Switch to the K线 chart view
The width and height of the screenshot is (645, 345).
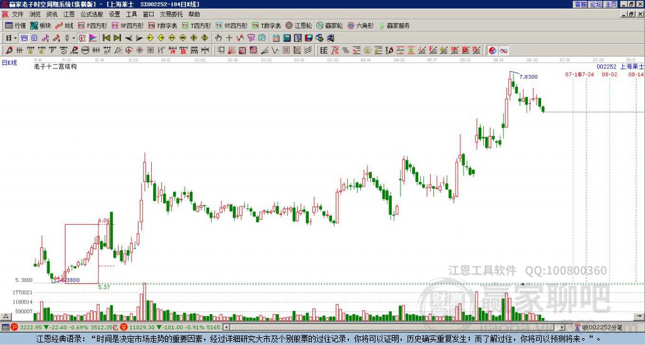click(x=64, y=25)
